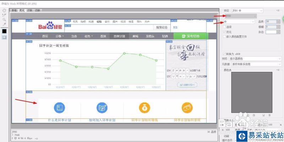Screen dimensions: 284x142
Task: Switch to the 优化 tab
Action: 22,11
